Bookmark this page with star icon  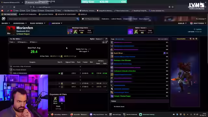(x=173, y=7)
